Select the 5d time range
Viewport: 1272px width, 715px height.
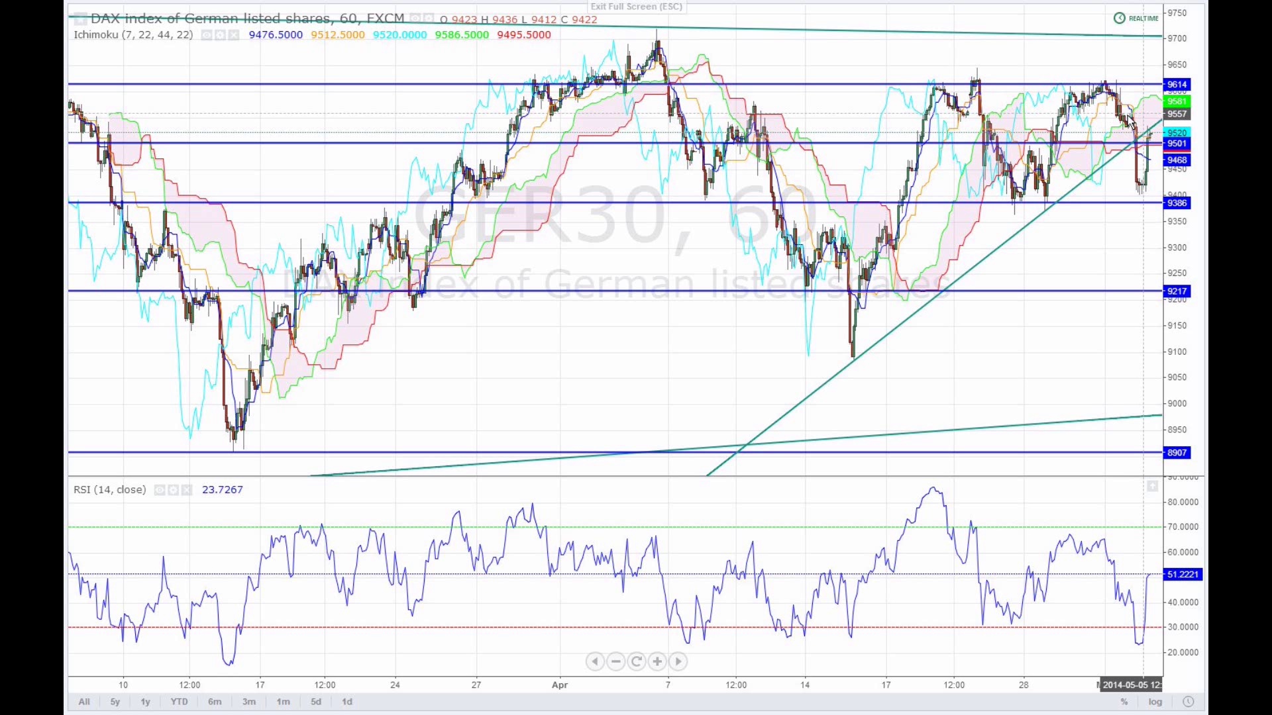[x=316, y=702]
